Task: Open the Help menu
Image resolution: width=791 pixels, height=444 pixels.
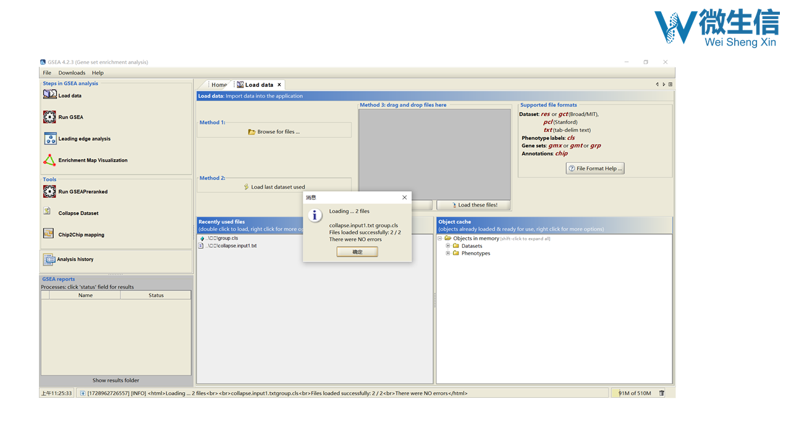Action: (98, 73)
